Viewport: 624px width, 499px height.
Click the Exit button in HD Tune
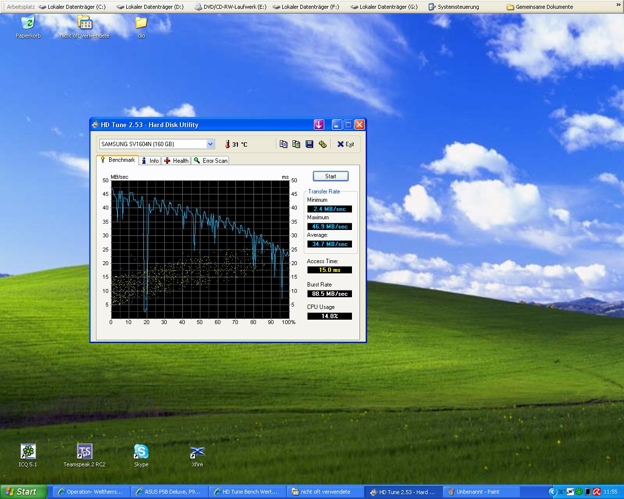click(346, 144)
